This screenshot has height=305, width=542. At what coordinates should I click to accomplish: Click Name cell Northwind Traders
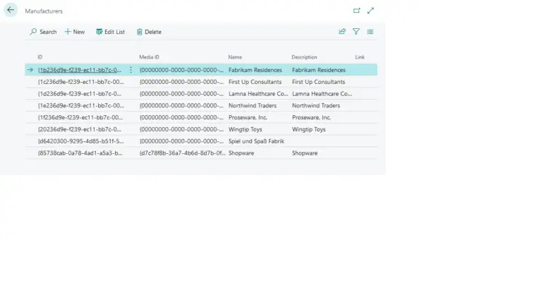(253, 105)
